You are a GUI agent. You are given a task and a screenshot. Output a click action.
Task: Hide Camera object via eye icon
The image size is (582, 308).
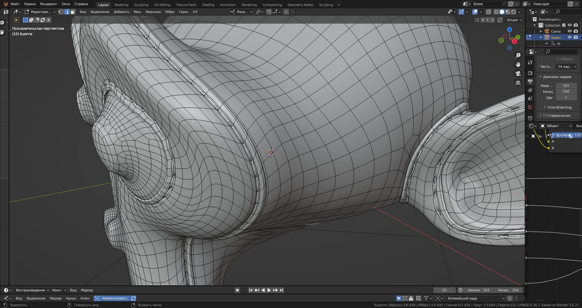tap(570, 31)
